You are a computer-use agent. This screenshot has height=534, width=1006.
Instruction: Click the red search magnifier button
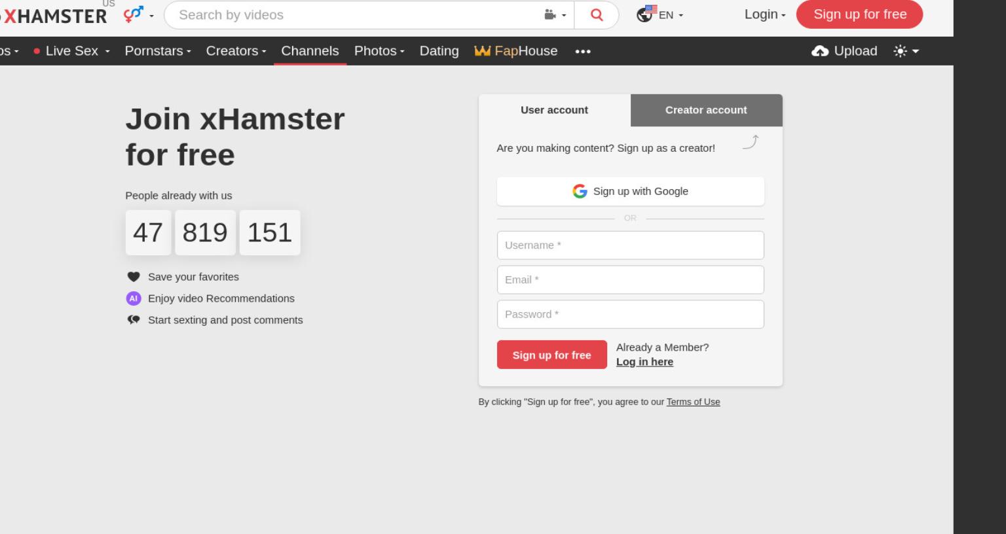pos(596,14)
